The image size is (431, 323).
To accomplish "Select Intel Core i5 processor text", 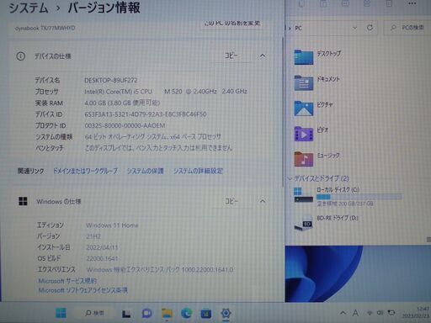I will pos(166,92).
